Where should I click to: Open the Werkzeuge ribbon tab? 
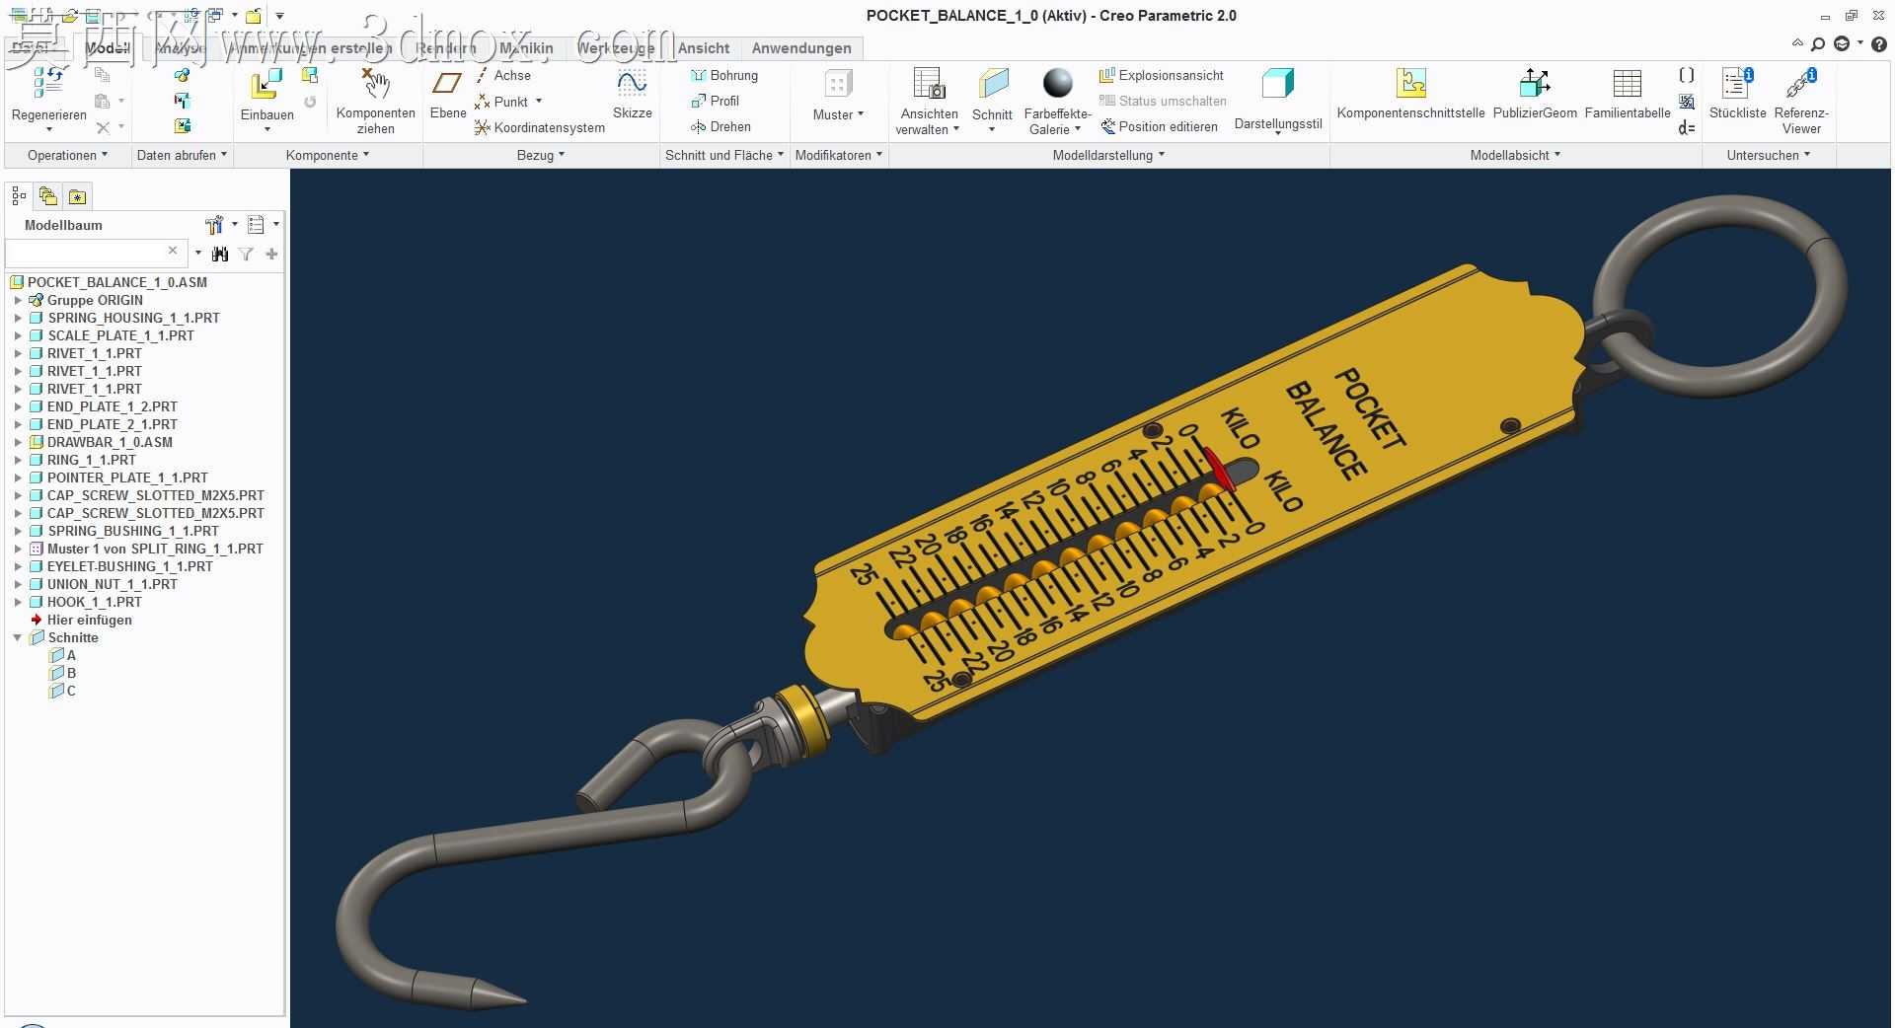click(x=616, y=48)
